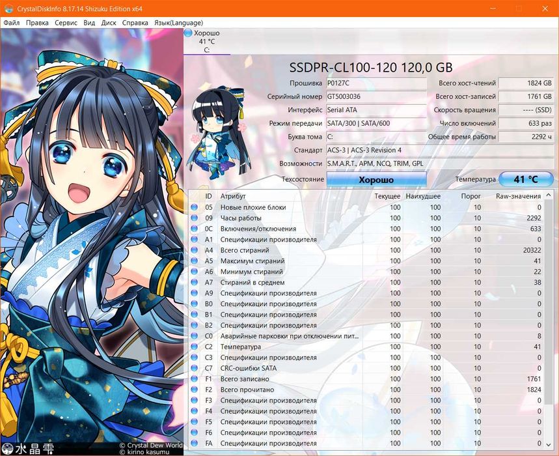Open the Сервис menu
Image resolution: width=559 pixels, height=456 pixels.
coord(66,23)
